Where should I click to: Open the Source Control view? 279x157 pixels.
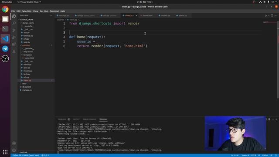[x=14, y=30]
